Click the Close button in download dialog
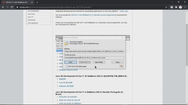Viewport: 188px width, 105px height. [x=117, y=62]
